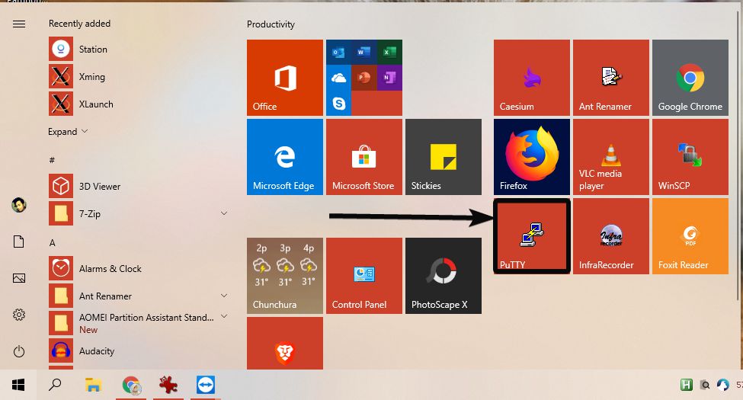Image resolution: width=743 pixels, height=400 pixels.
Task: Open the Ant Renamer tile
Action: (x=611, y=78)
